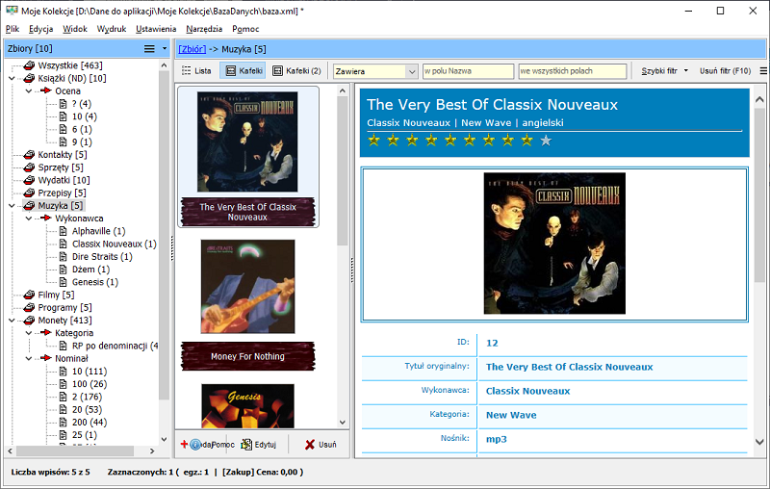Click the red arrow icon beside Ocena

46,90
